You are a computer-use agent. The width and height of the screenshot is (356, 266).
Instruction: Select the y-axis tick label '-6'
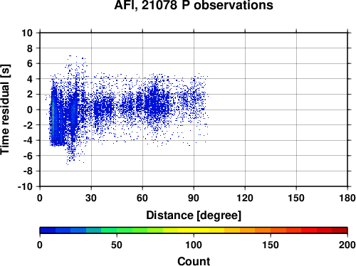[28, 156]
